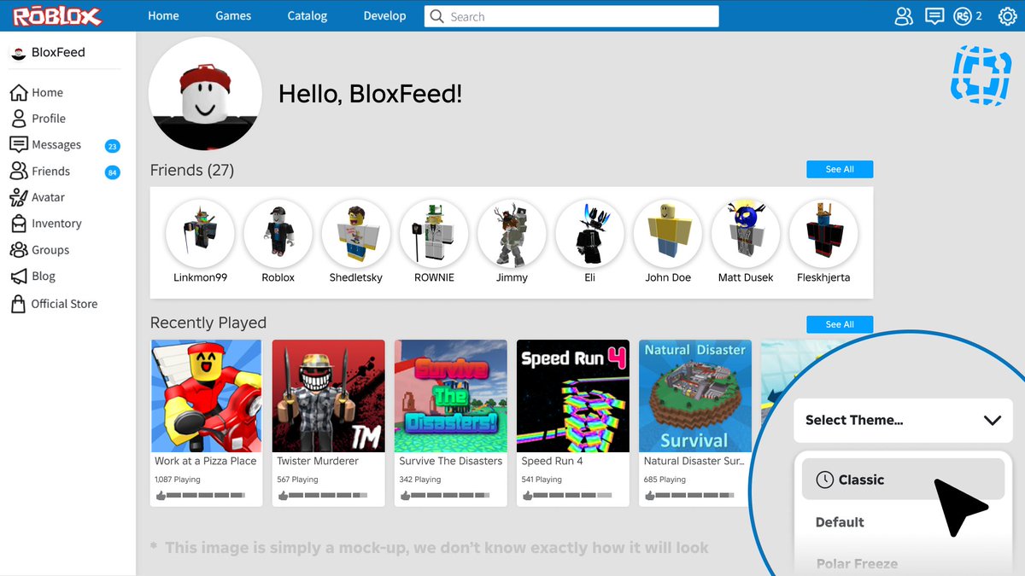Image resolution: width=1025 pixels, height=576 pixels.
Task: Open Catalog in top navigation
Action: coord(307,16)
